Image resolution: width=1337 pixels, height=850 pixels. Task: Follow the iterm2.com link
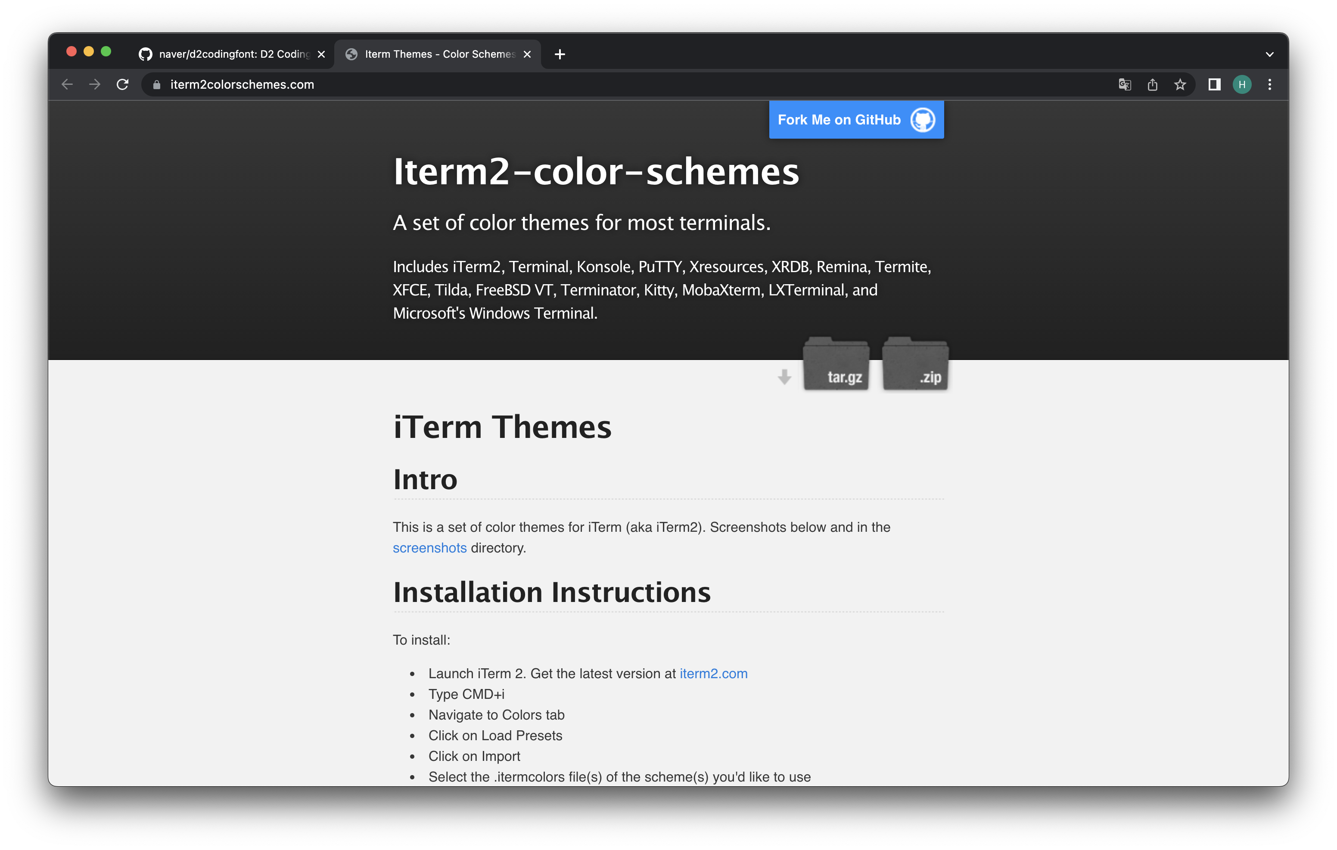tap(713, 673)
